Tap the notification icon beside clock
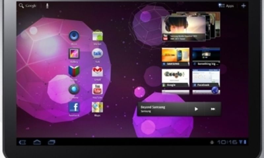Image resolution: width=264 pixels, height=158 pixels. pyautogui.click(x=212, y=143)
